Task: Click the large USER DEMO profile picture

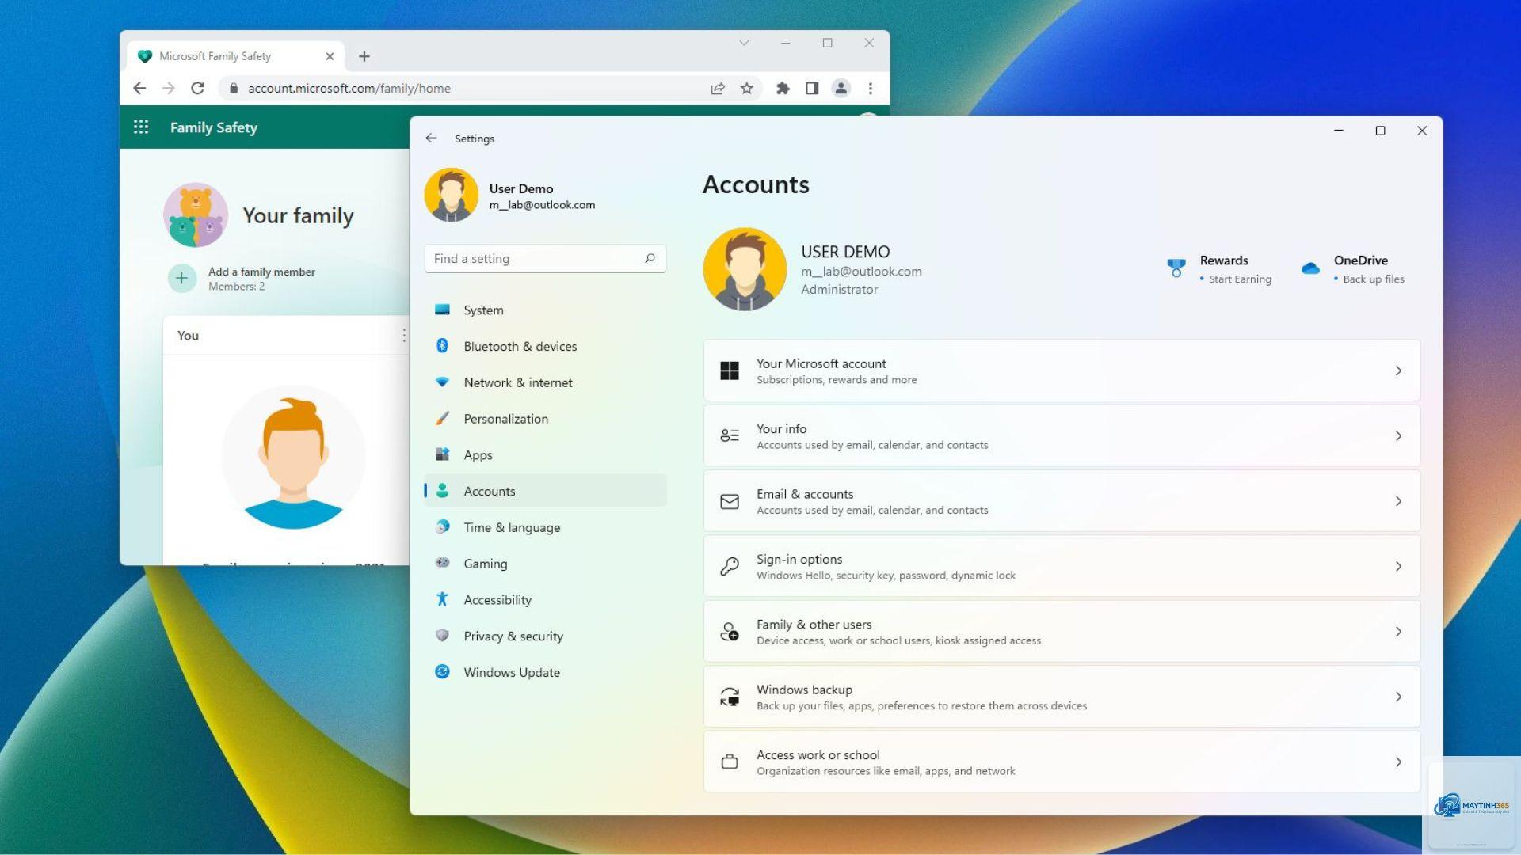Action: 745,269
